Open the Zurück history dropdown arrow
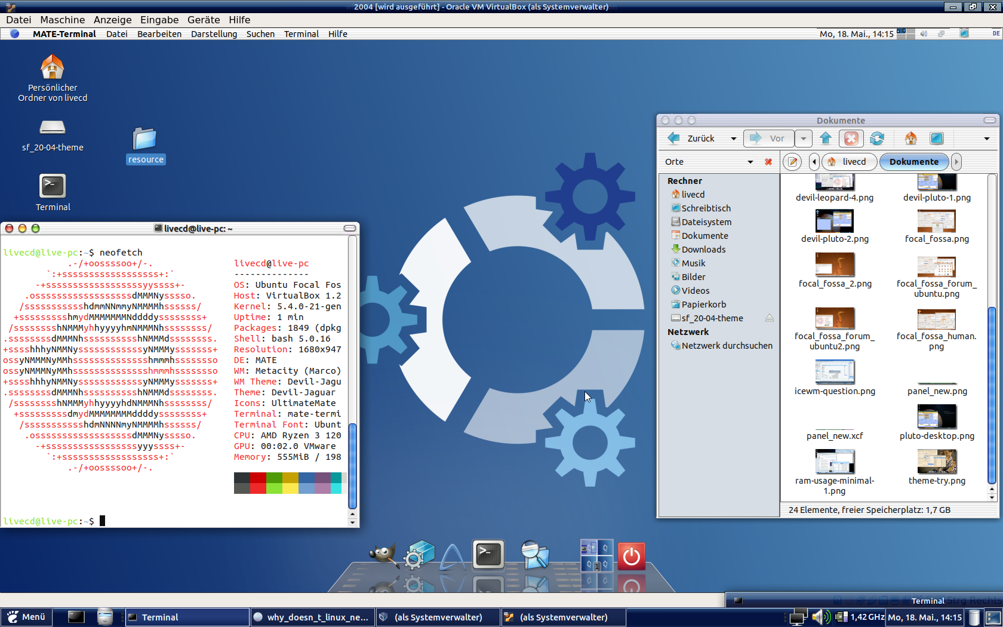1003x627 pixels. coord(733,139)
